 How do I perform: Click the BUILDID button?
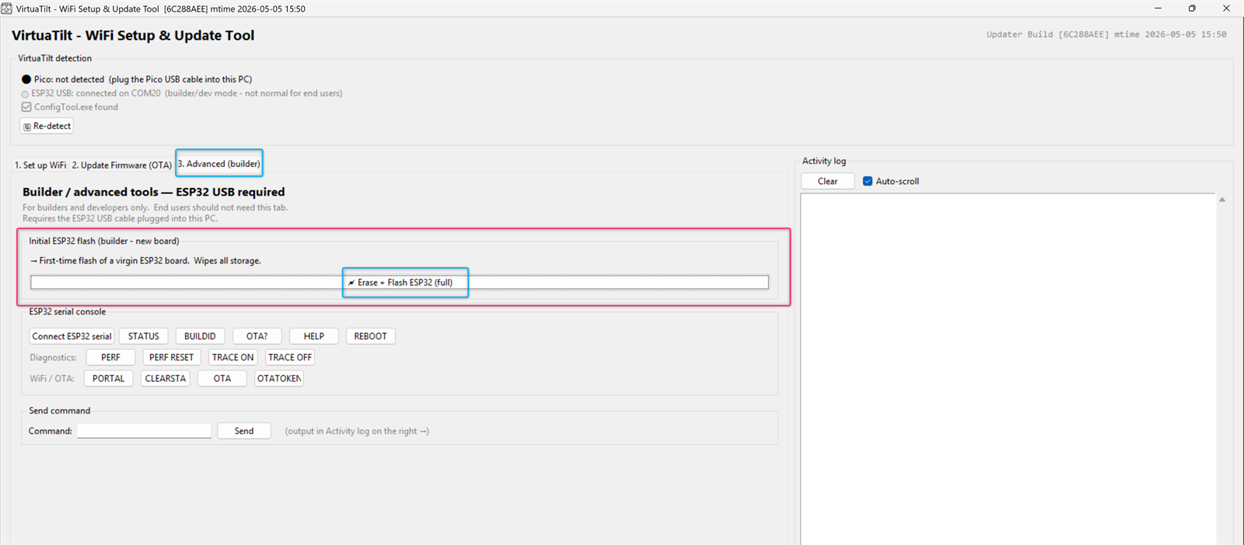click(200, 336)
